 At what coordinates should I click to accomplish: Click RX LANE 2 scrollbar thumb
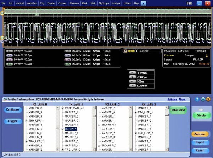point(130,117)
